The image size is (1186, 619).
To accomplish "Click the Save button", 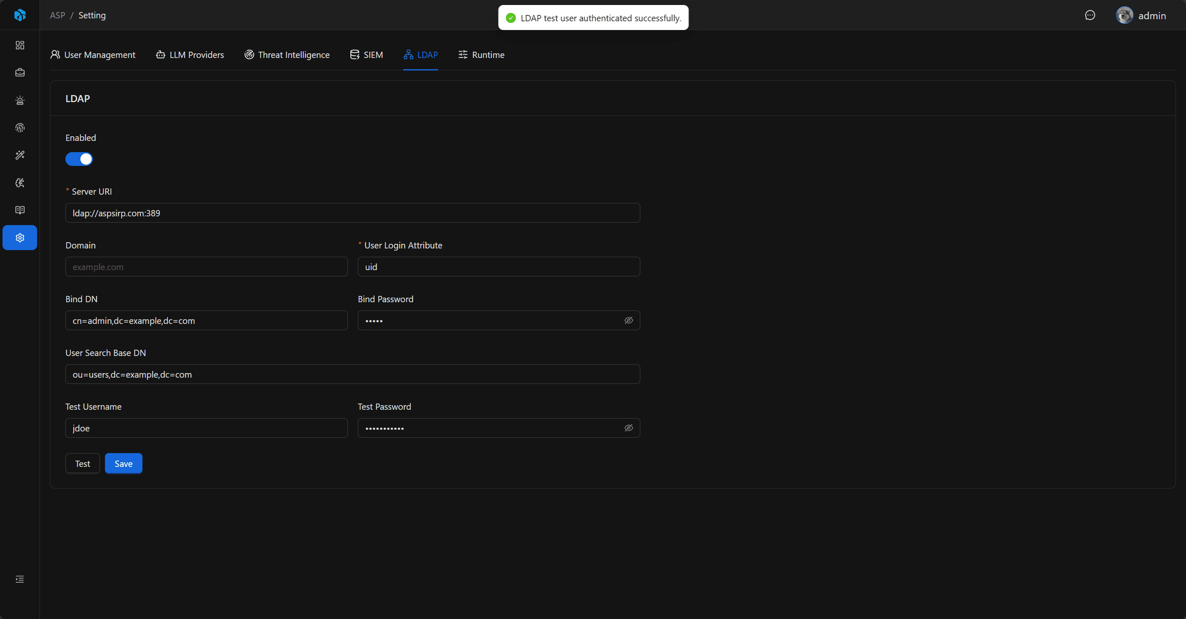I will [123, 464].
